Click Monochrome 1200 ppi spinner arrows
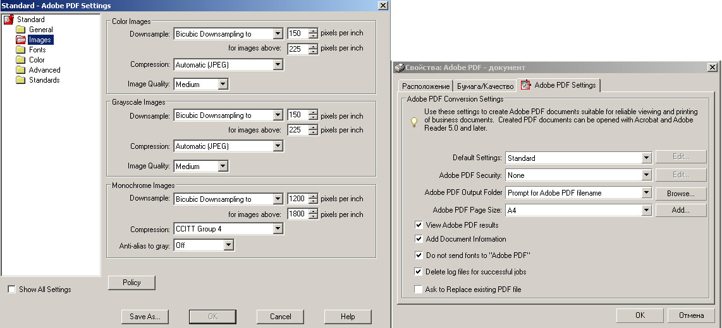The height and width of the screenshot is (328, 722). tap(314, 199)
